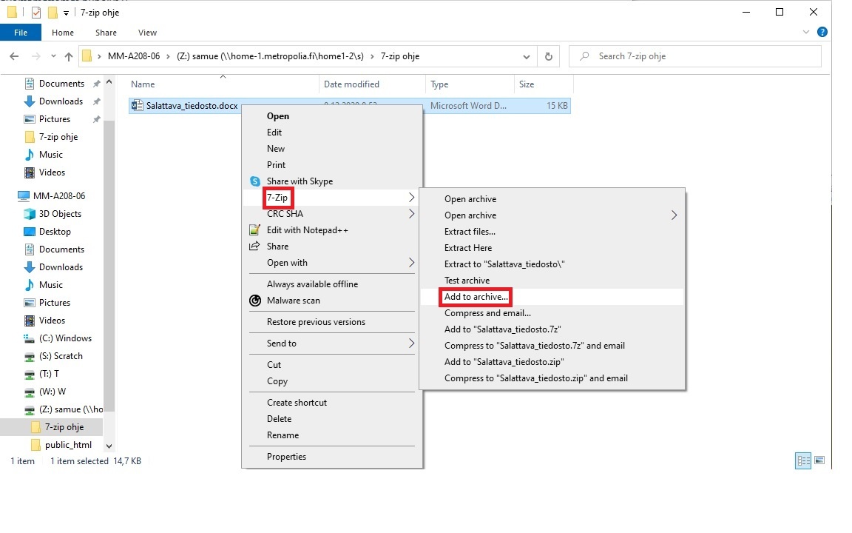Screen dimensions: 852x533
Task: Click the quick access properties checkmark icon
Action: (35, 12)
